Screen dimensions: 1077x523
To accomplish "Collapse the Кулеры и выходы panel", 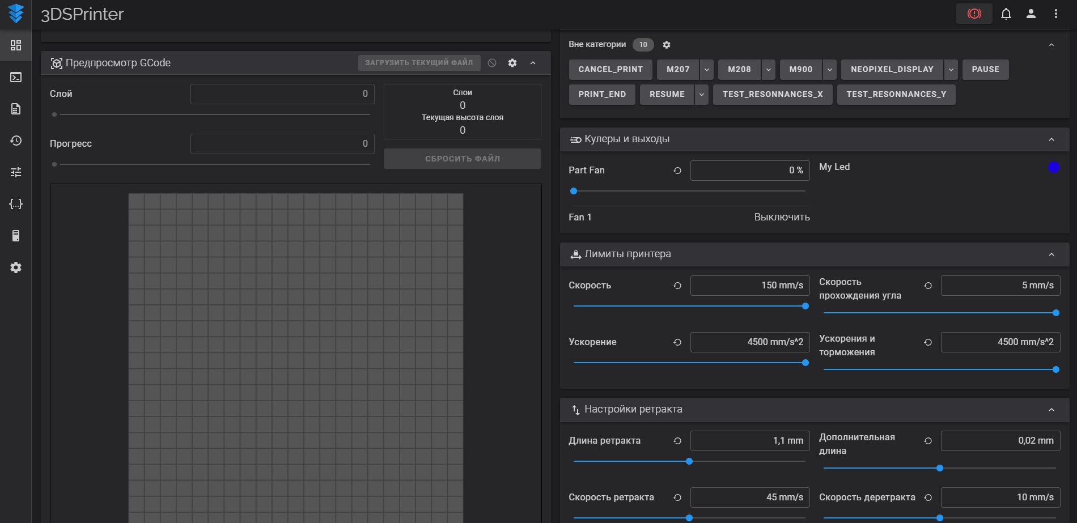I will [x=1051, y=139].
